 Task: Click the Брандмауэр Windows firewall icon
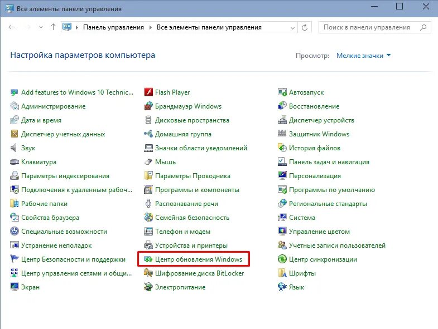(148, 106)
